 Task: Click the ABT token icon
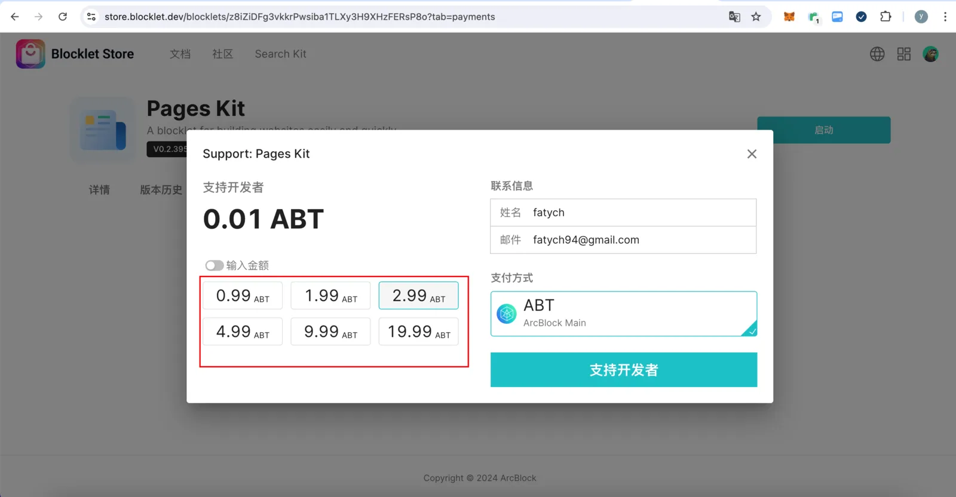[507, 314]
